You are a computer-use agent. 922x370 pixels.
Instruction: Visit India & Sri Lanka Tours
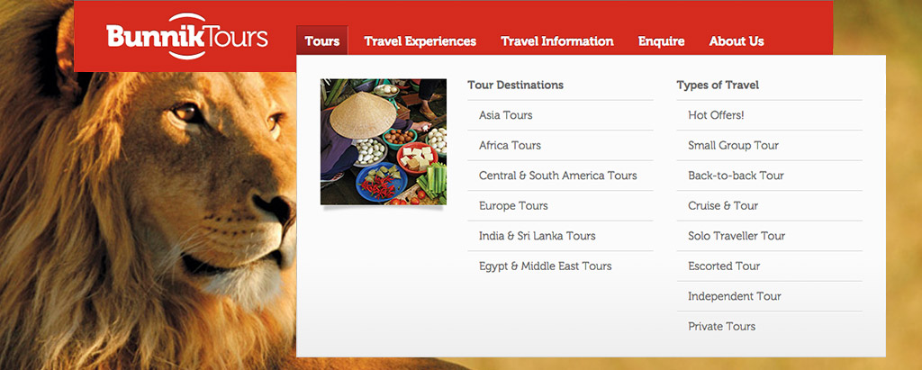coord(537,236)
